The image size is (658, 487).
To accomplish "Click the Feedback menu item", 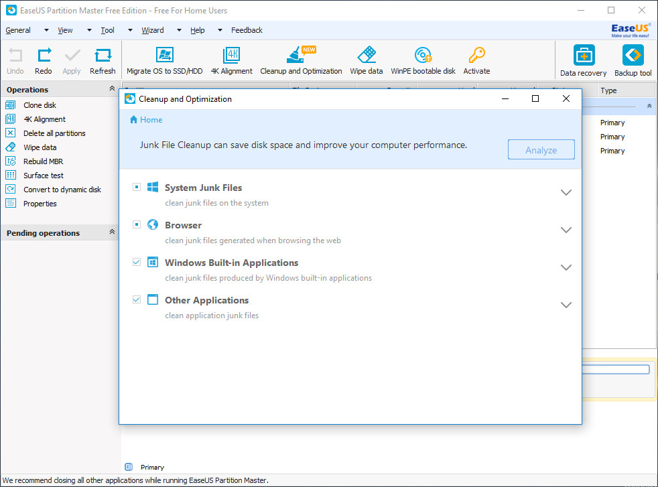I will pyautogui.click(x=247, y=30).
